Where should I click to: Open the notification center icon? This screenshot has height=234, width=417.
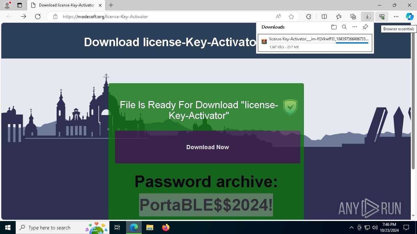click(x=407, y=227)
